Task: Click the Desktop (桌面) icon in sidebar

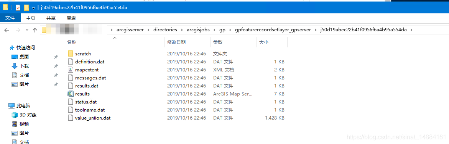Action: (x=15, y=57)
